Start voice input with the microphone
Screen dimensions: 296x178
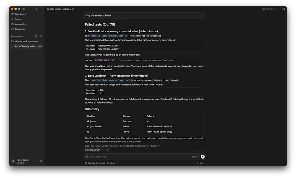[x=202, y=157]
